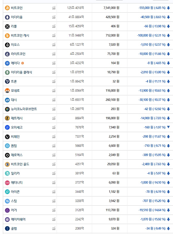The image size is (173, 234).
Task: Open the 이더리움 클래식 coin name link
Action: [21, 72]
